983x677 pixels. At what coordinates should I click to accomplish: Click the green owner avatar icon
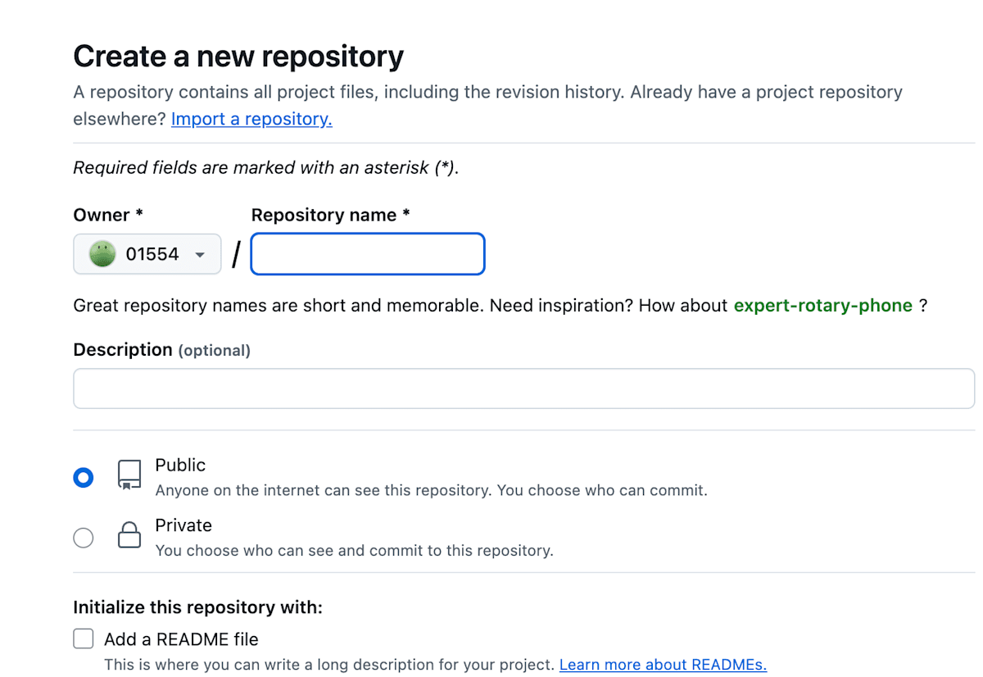(x=102, y=254)
